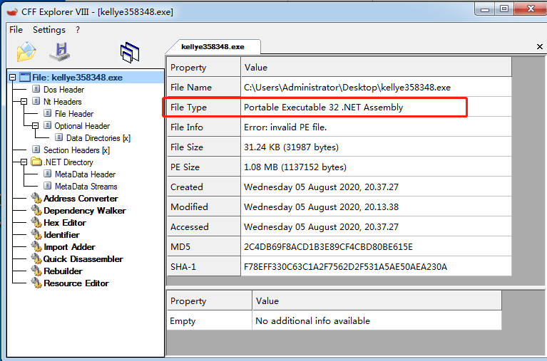
Task: Collapse the Nt Headers tree node
Action: [24, 101]
